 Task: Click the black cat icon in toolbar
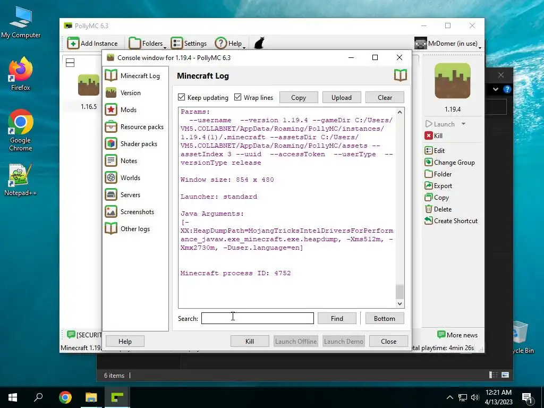[x=259, y=44]
